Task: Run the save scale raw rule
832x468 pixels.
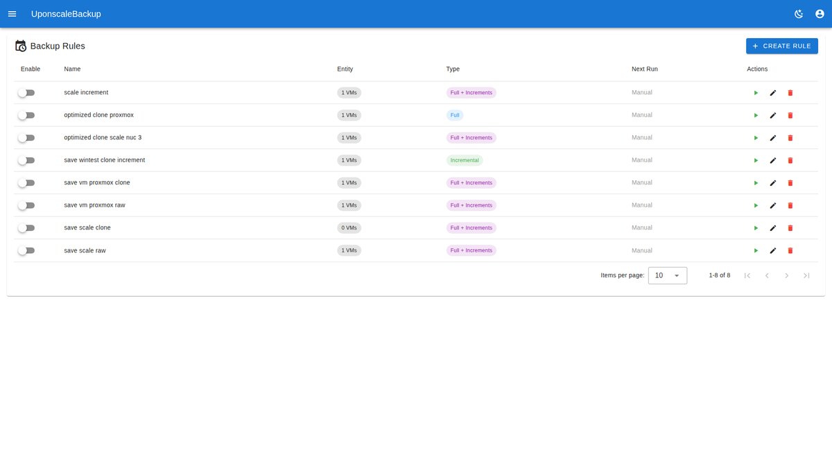Action: pyautogui.click(x=756, y=250)
